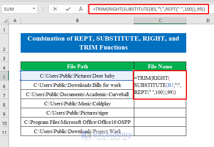Select row 5 header
The height and width of the screenshot is (147, 214).
4,76
